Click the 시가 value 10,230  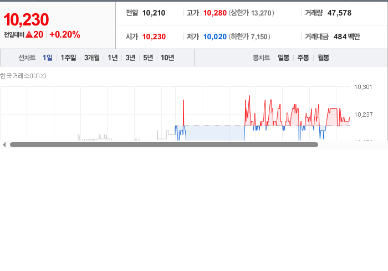click(x=154, y=37)
